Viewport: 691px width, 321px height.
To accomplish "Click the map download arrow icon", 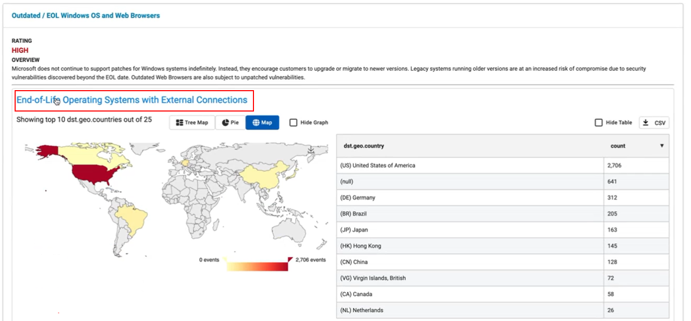I will tap(311, 150).
